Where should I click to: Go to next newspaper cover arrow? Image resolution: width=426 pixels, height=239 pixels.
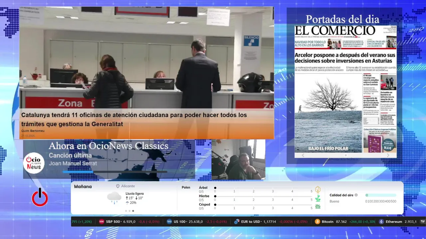(x=388, y=155)
